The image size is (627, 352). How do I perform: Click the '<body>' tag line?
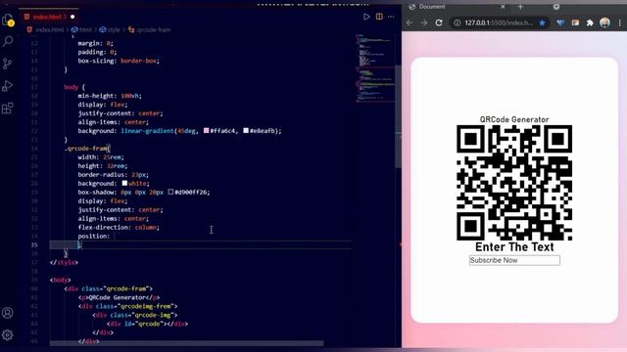click(61, 280)
